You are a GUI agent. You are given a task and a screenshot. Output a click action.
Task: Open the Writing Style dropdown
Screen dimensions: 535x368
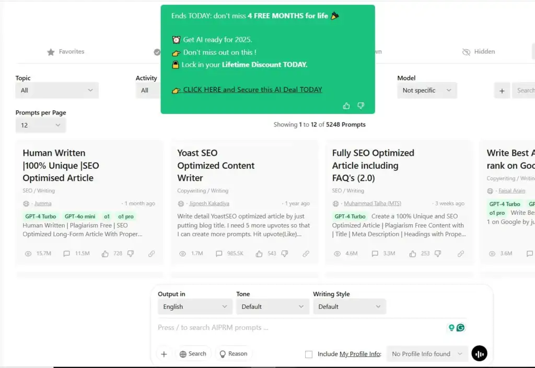(350, 306)
